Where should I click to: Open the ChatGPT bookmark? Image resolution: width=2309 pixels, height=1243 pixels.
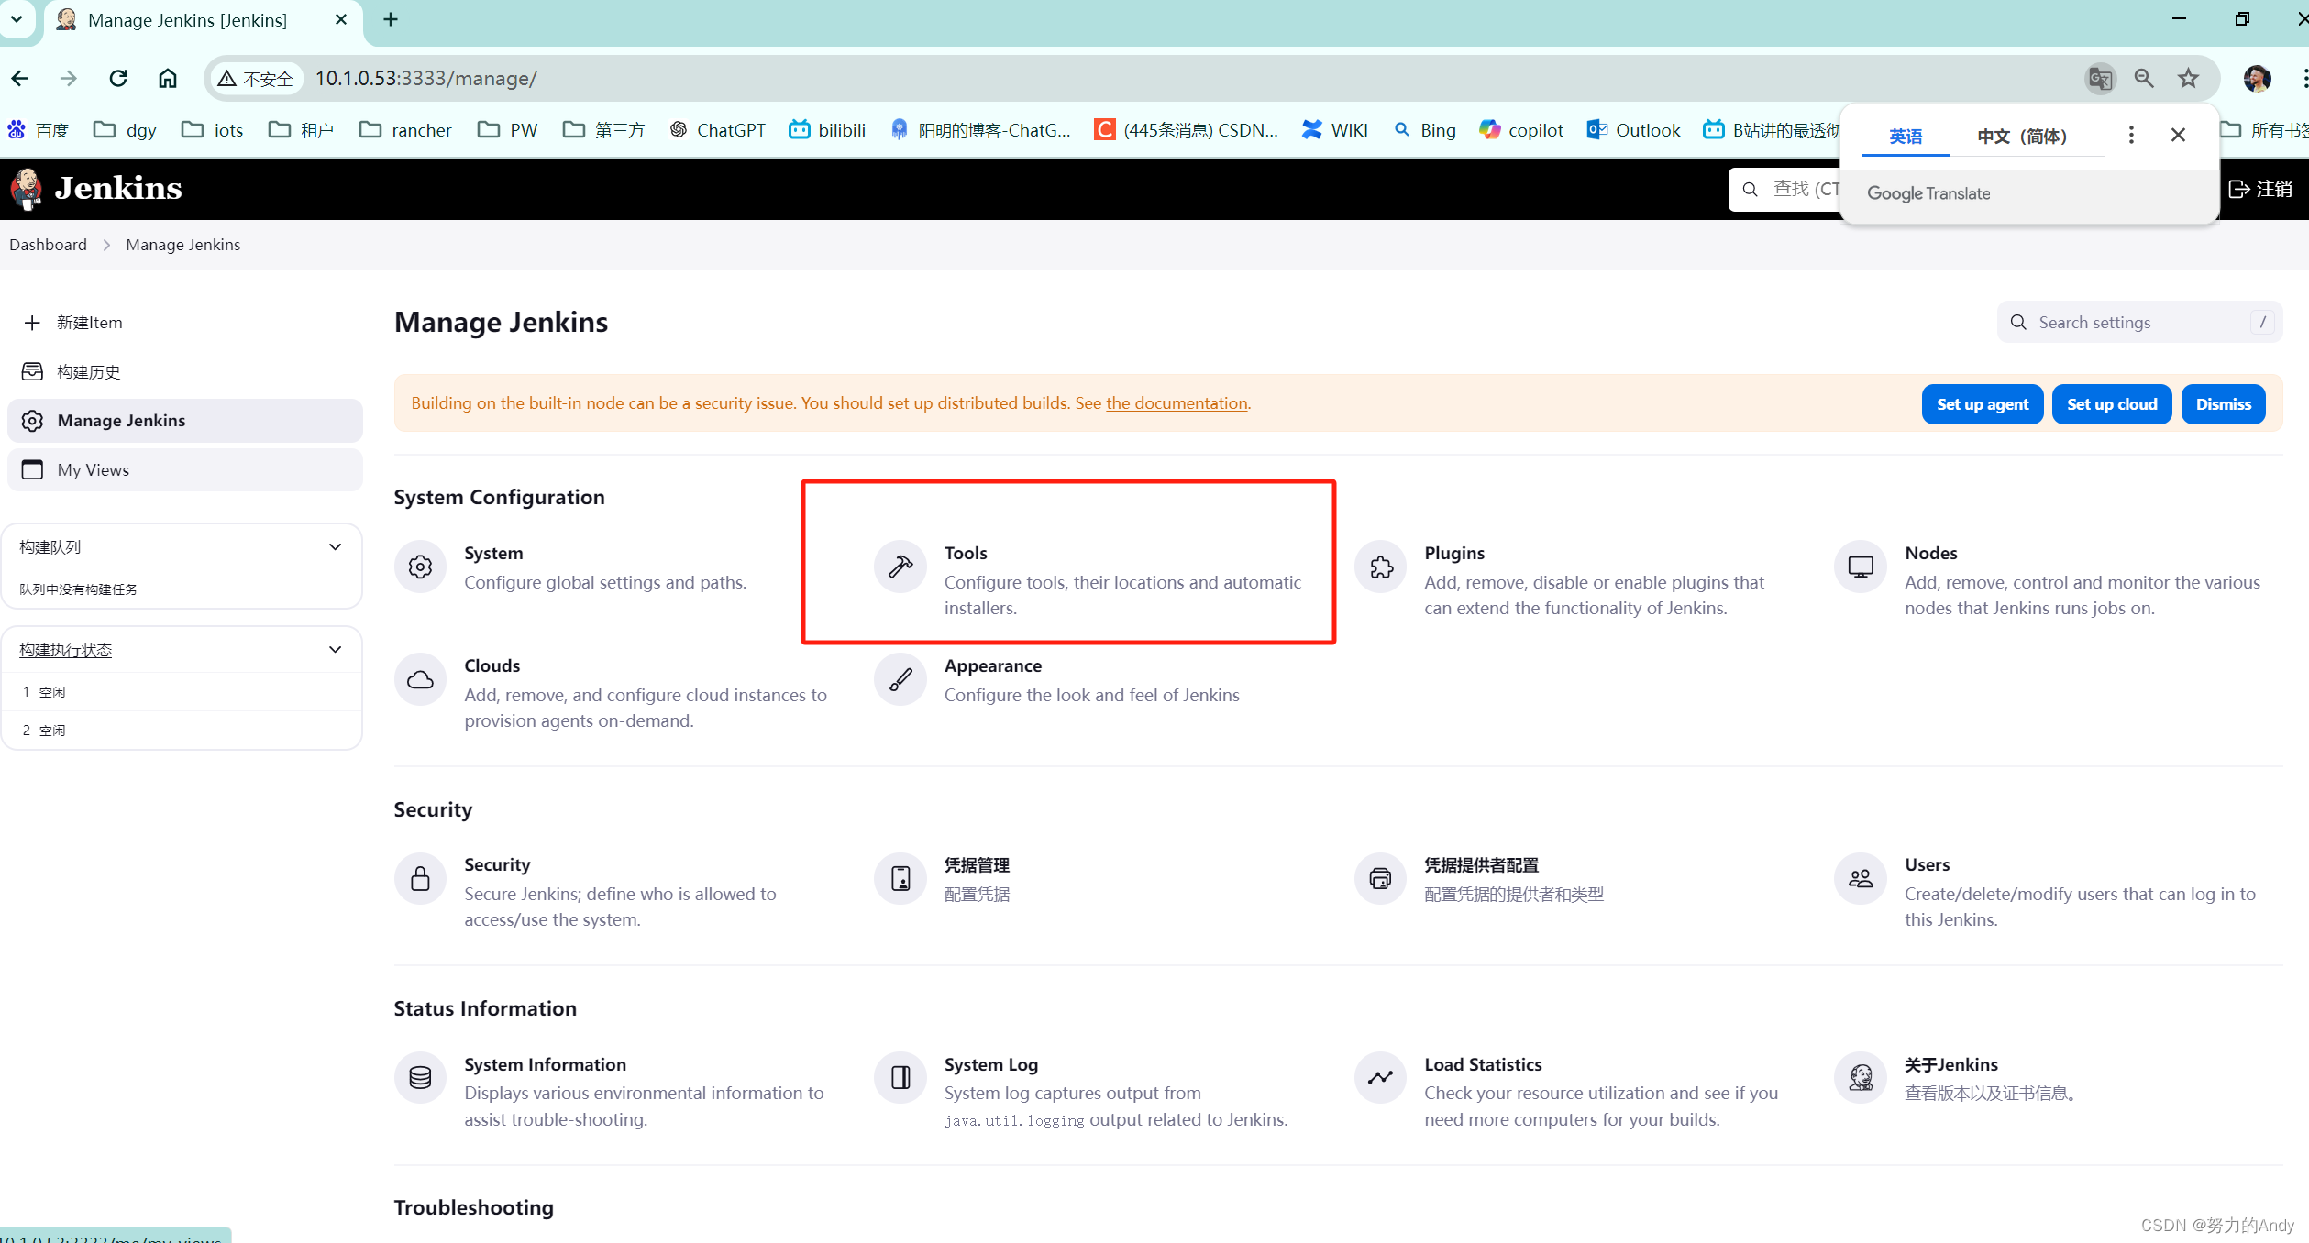(717, 130)
